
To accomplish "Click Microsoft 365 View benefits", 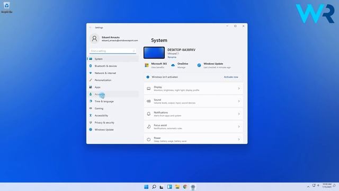I will point(158,67).
